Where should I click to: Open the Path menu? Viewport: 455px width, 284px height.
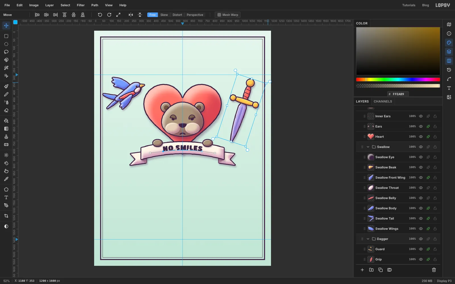[x=95, y=5]
